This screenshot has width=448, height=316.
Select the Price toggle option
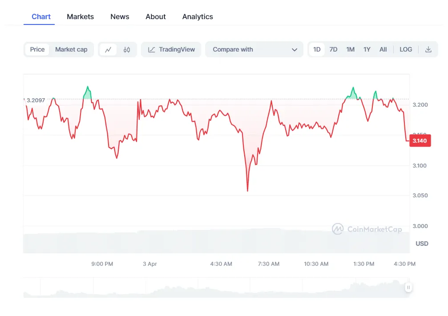pos(37,50)
